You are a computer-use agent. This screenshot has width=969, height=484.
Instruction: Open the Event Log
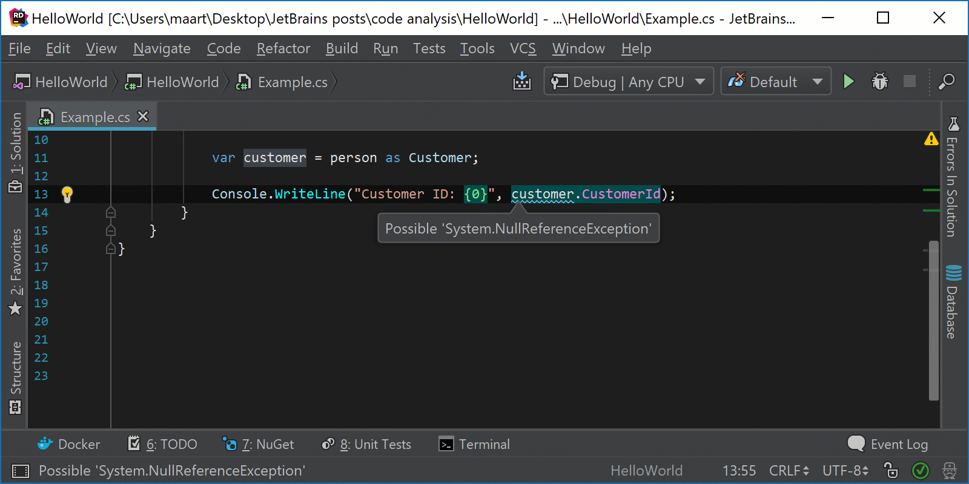pyautogui.click(x=888, y=444)
